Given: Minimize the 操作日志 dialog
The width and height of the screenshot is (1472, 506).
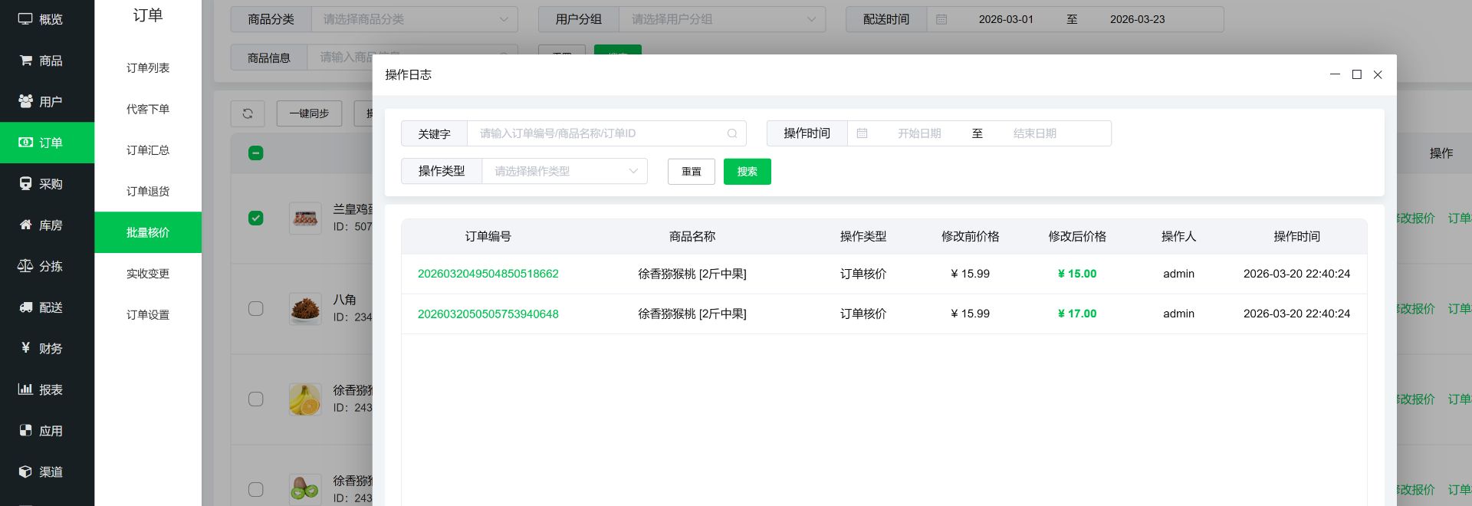Looking at the screenshot, I should [1335, 74].
